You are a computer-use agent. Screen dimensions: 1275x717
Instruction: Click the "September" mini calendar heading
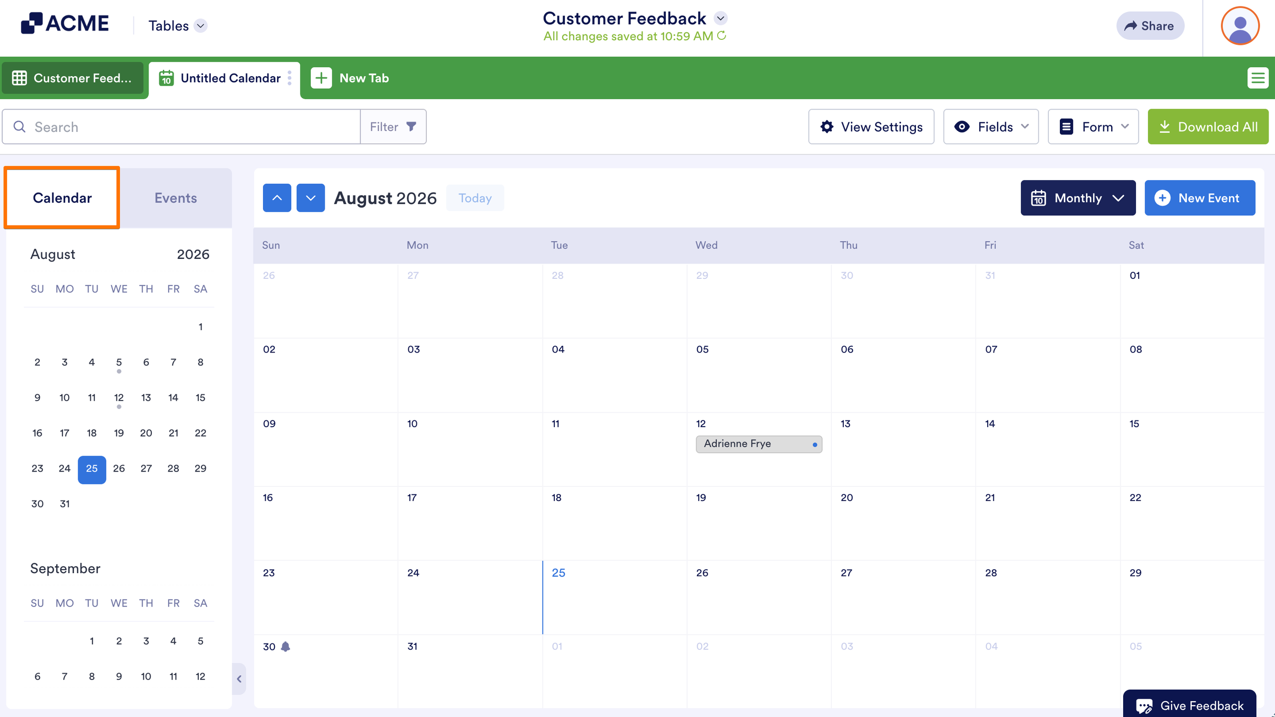tap(65, 569)
